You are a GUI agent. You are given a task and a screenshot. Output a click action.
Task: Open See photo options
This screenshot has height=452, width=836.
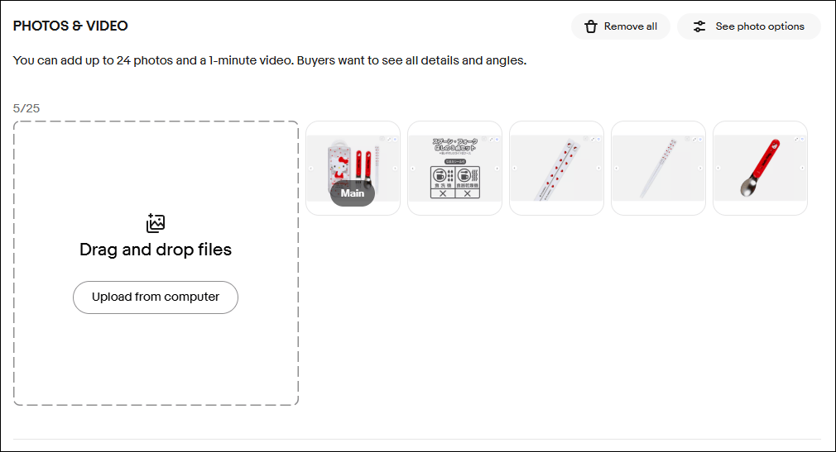[759, 26]
